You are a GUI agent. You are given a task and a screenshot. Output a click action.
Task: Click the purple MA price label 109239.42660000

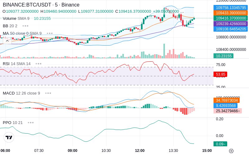coord(231,24)
